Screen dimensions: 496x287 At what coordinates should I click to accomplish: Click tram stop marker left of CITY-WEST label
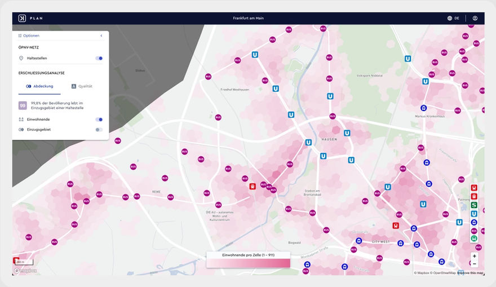(x=358, y=241)
